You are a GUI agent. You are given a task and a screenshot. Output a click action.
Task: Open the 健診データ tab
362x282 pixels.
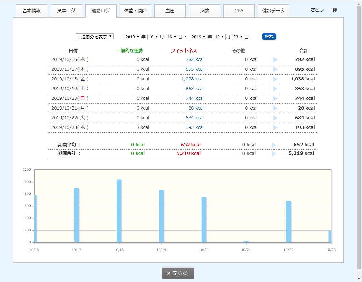(274, 11)
